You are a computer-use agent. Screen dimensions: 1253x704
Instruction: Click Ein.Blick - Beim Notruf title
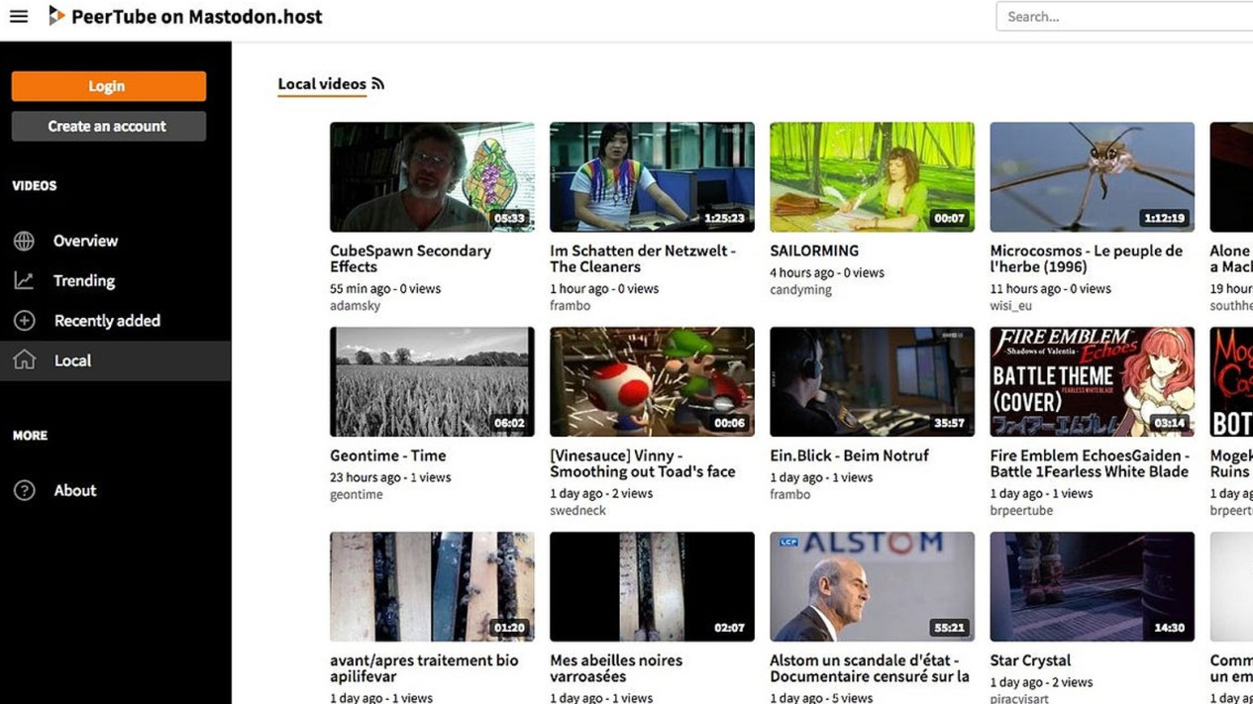(849, 455)
